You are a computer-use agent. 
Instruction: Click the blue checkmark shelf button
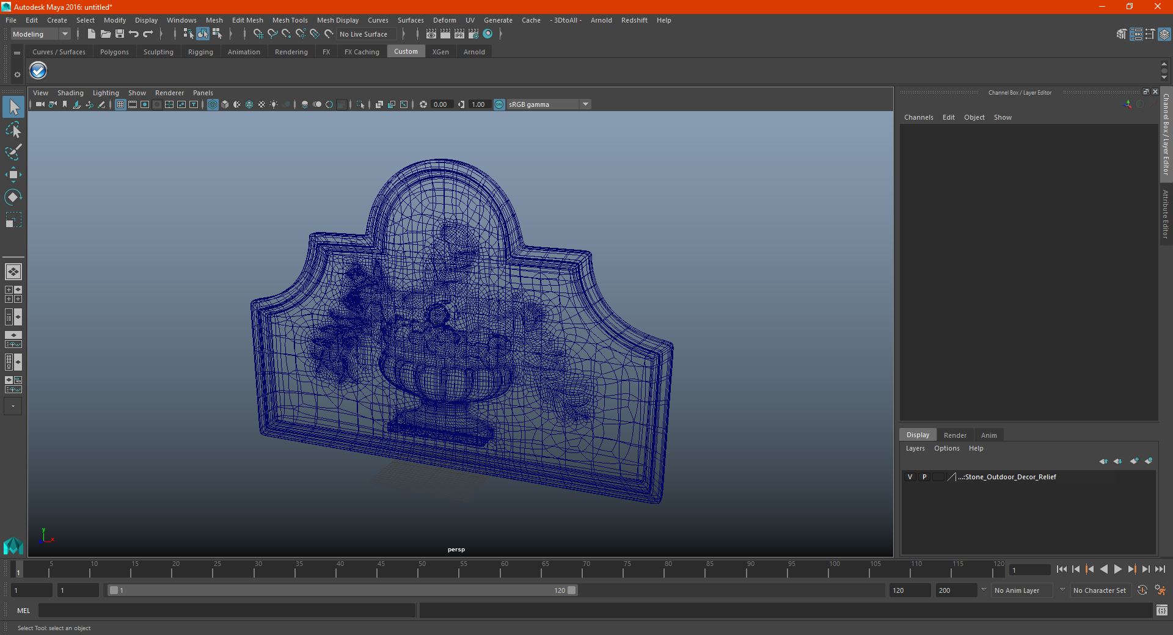coord(38,71)
